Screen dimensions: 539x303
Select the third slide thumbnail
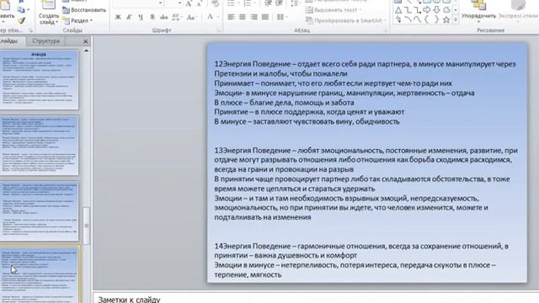tap(39, 211)
